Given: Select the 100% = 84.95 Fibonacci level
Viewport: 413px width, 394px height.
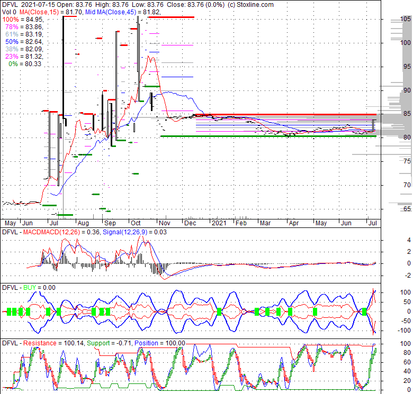Looking at the screenshot, I should (x=23, y=20).
